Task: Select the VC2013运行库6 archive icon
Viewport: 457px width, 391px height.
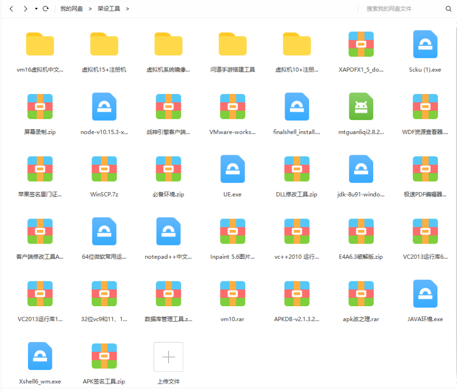Action: (x=425, y=231)
